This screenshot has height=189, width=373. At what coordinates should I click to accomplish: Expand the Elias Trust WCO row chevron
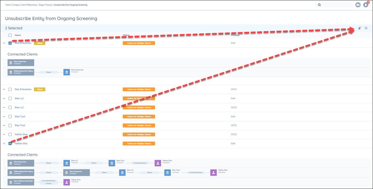tap(4, 126)
